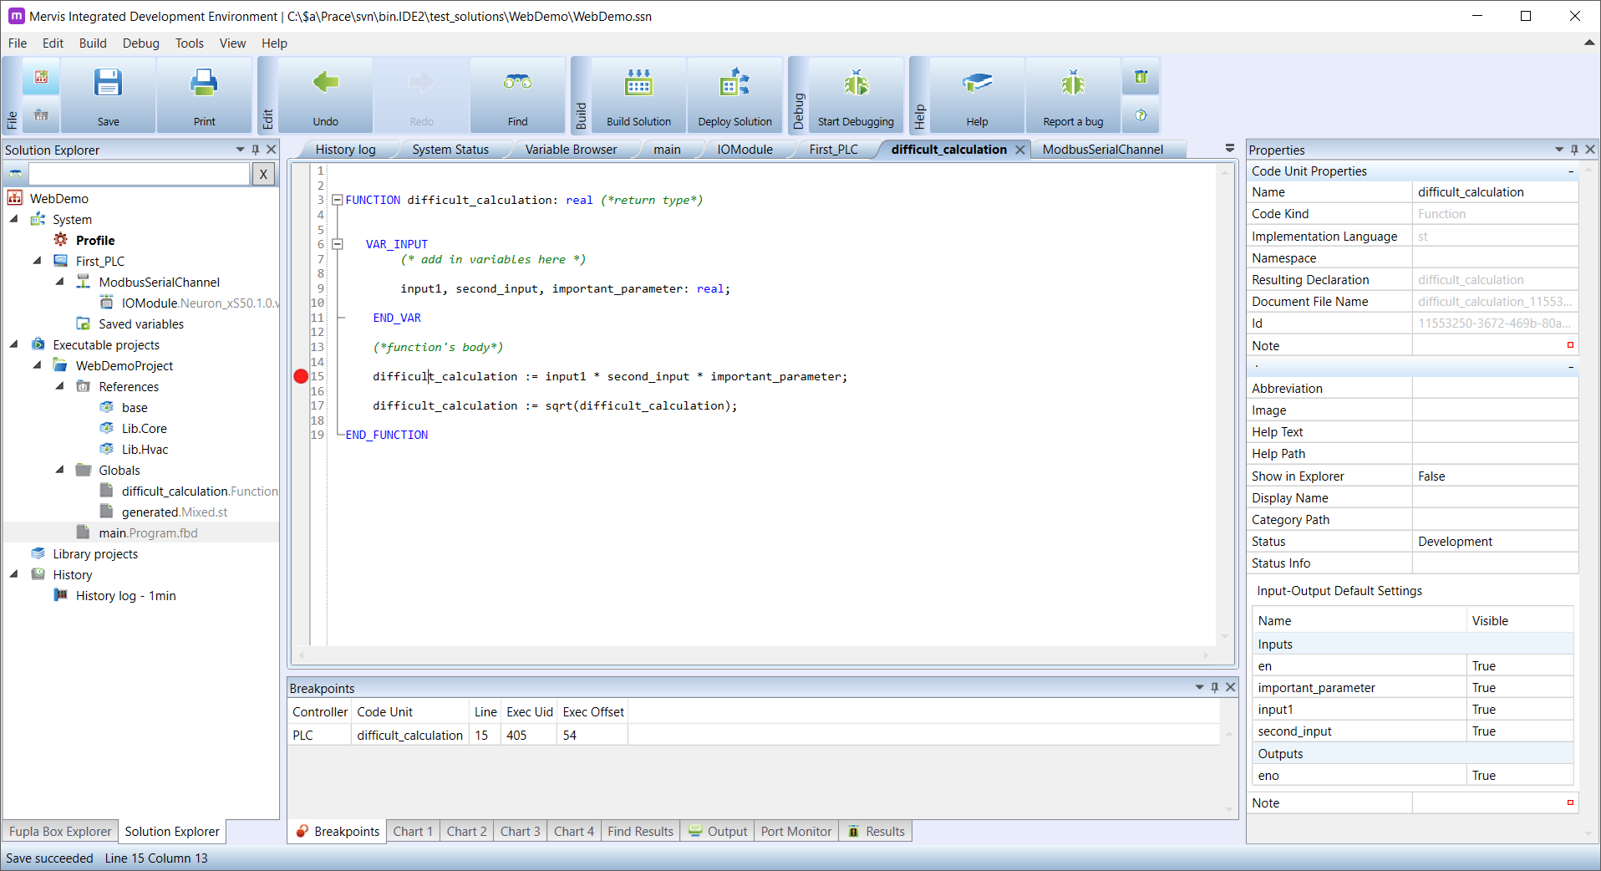Open the Port Monitor tab
This screenshot has height=871, width=1601.
(x=795, y=831)
